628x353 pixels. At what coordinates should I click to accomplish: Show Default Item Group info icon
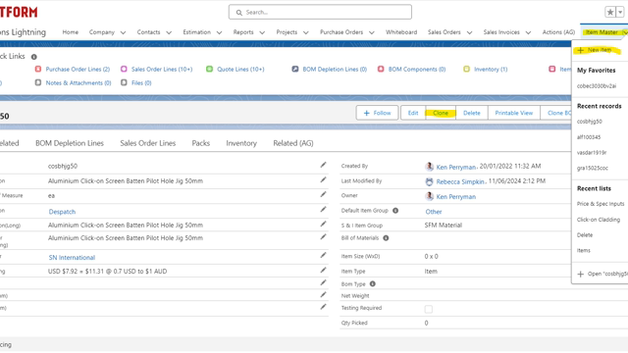click(395, 211)
